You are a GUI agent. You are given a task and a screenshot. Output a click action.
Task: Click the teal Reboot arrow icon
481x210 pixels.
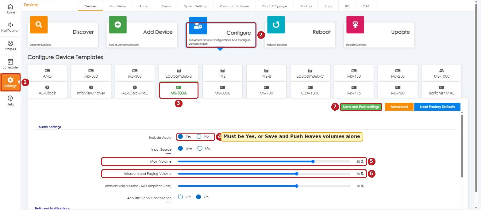[276, 25]
